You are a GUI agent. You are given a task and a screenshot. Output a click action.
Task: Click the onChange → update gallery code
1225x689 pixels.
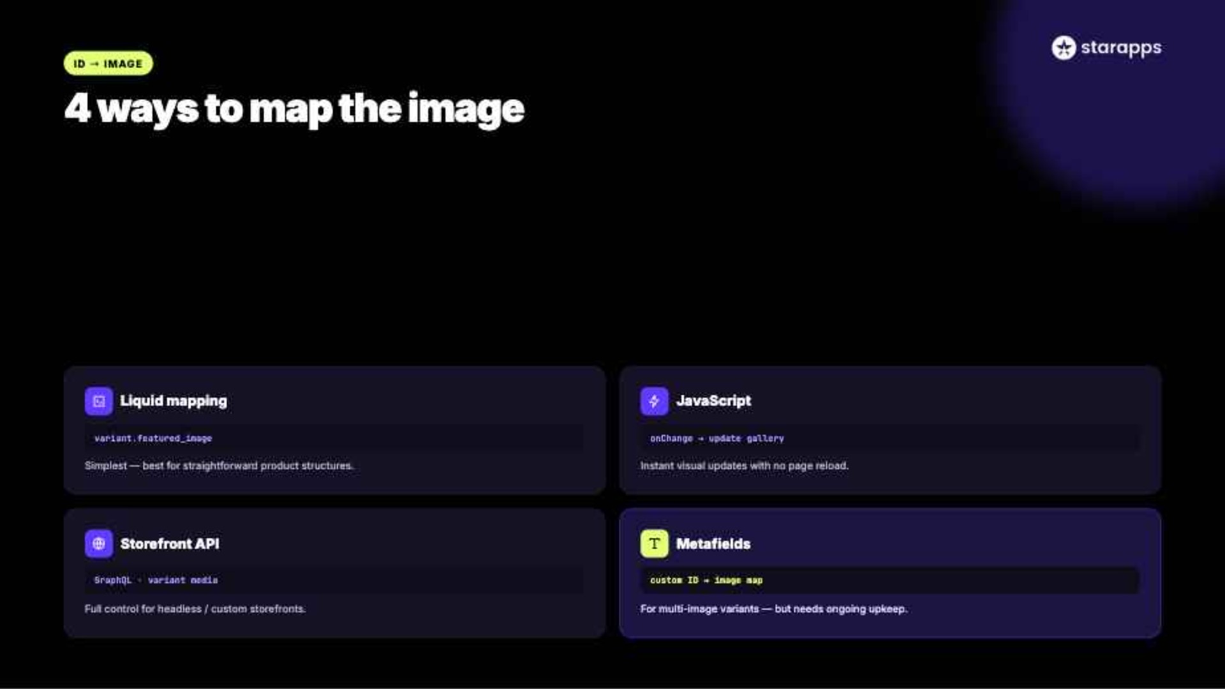point(717,438)
